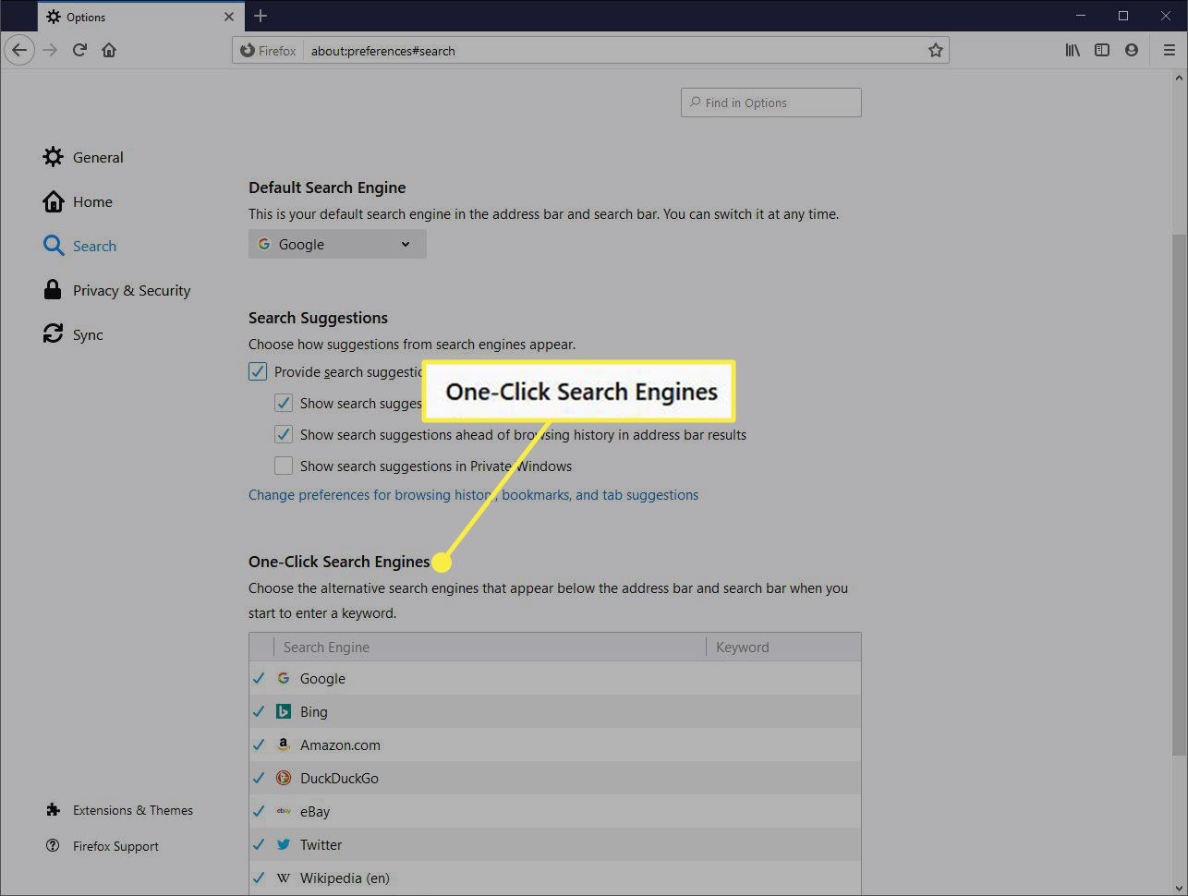Open the Firefox home page icon
The width and height of the screenshot is (1188, 896).
pyautogui.click(x=109, y=50)
